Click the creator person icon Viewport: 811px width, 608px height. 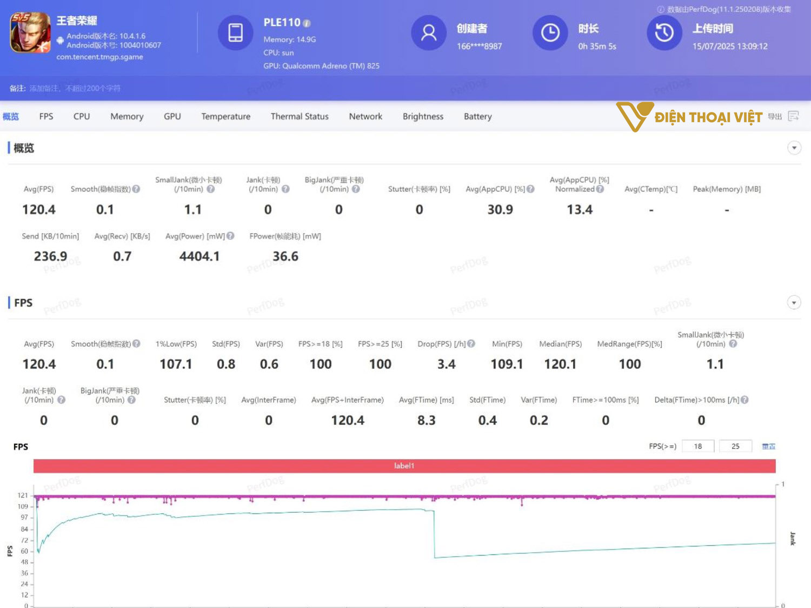tap(429, 33)
